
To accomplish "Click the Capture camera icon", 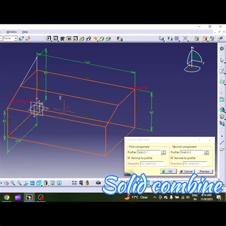I will point(98,183).
